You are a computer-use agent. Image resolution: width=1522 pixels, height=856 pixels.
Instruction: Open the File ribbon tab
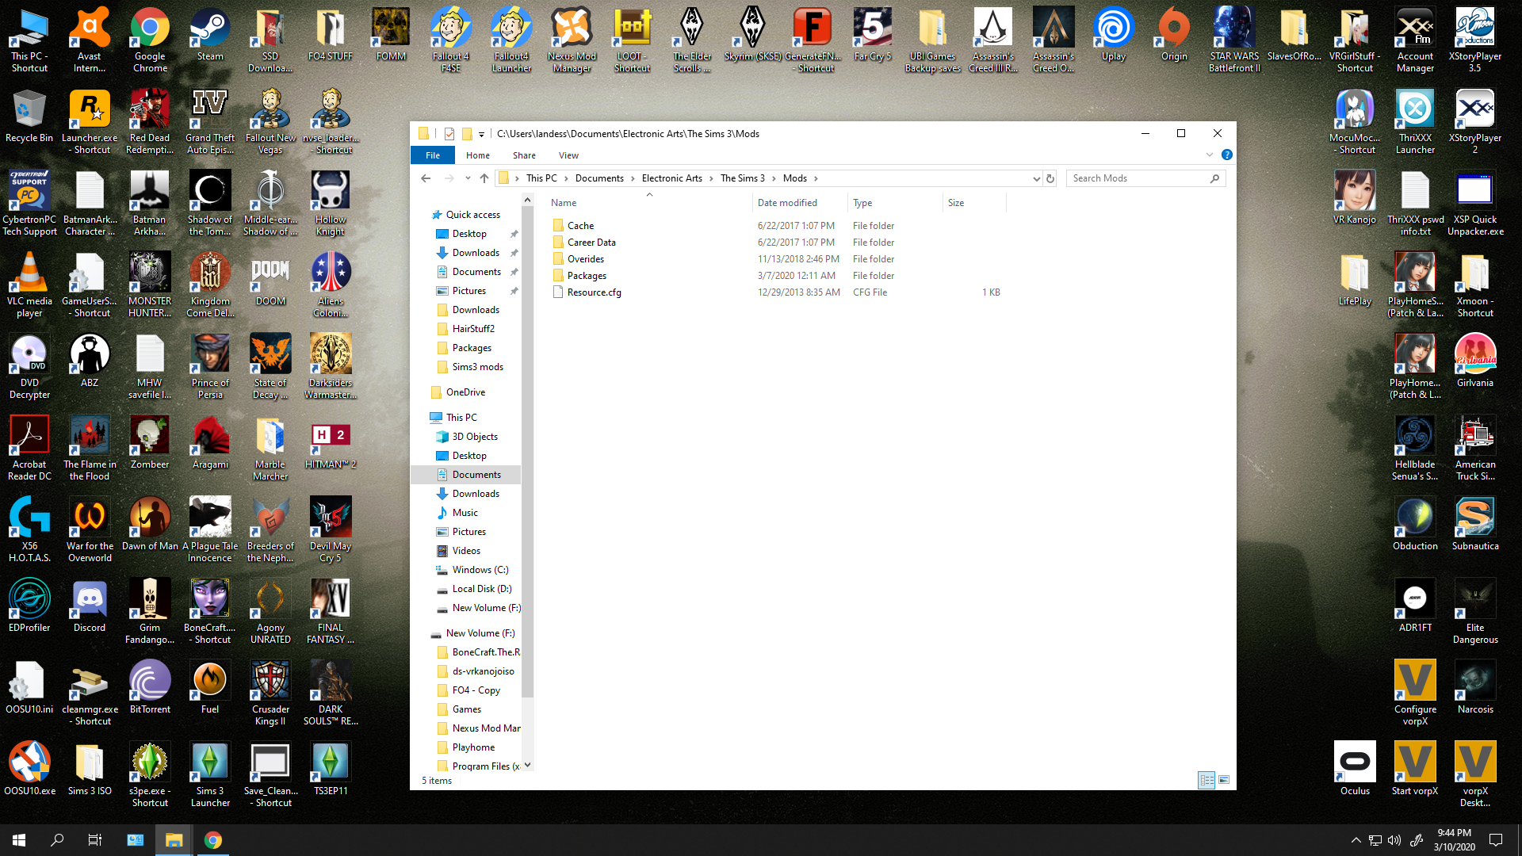433,155
